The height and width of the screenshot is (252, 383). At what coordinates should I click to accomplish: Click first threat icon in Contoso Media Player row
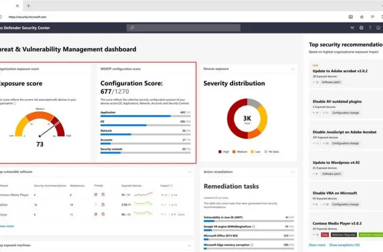coord(96,195)
